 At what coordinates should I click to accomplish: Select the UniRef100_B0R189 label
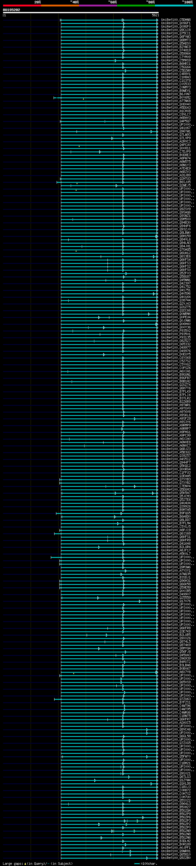[176, 844]
